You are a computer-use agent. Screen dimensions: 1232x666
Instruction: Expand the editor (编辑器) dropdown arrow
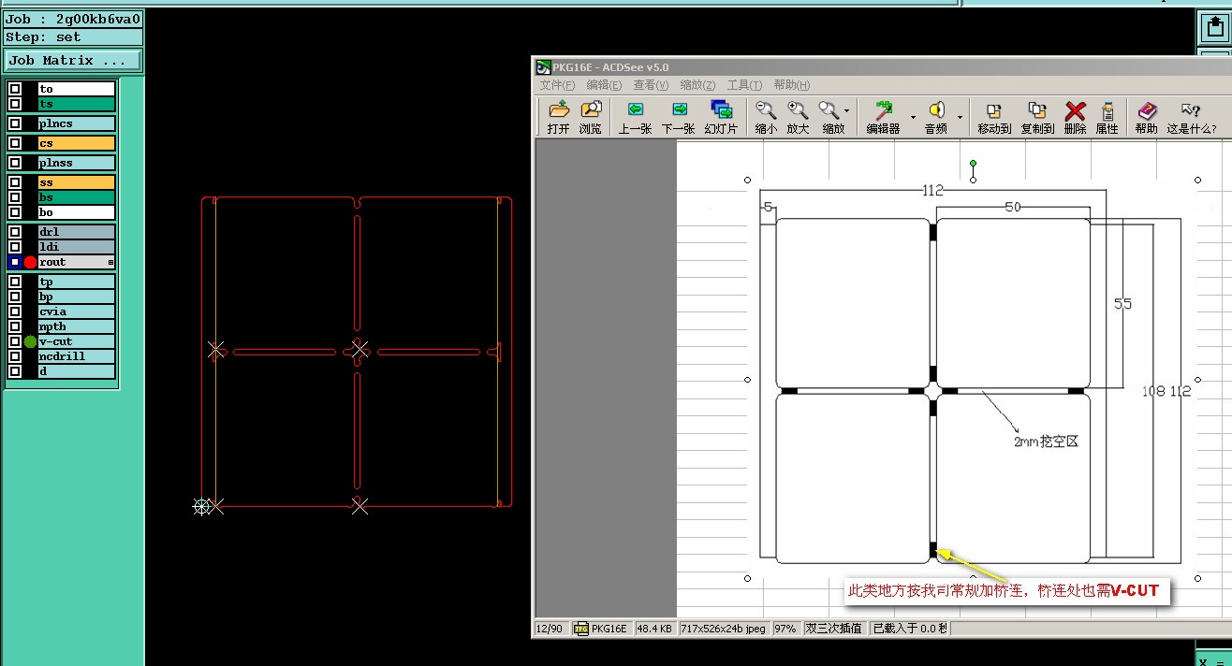click(x=913, y=117)
